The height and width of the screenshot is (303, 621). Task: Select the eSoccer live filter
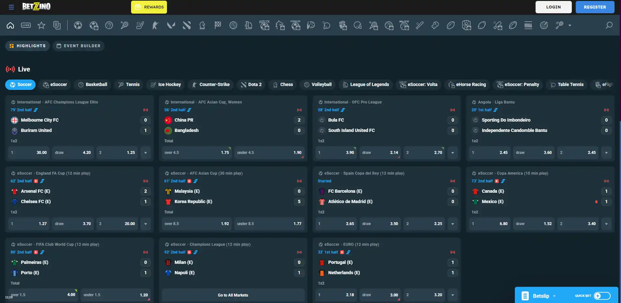coord(55,85)
